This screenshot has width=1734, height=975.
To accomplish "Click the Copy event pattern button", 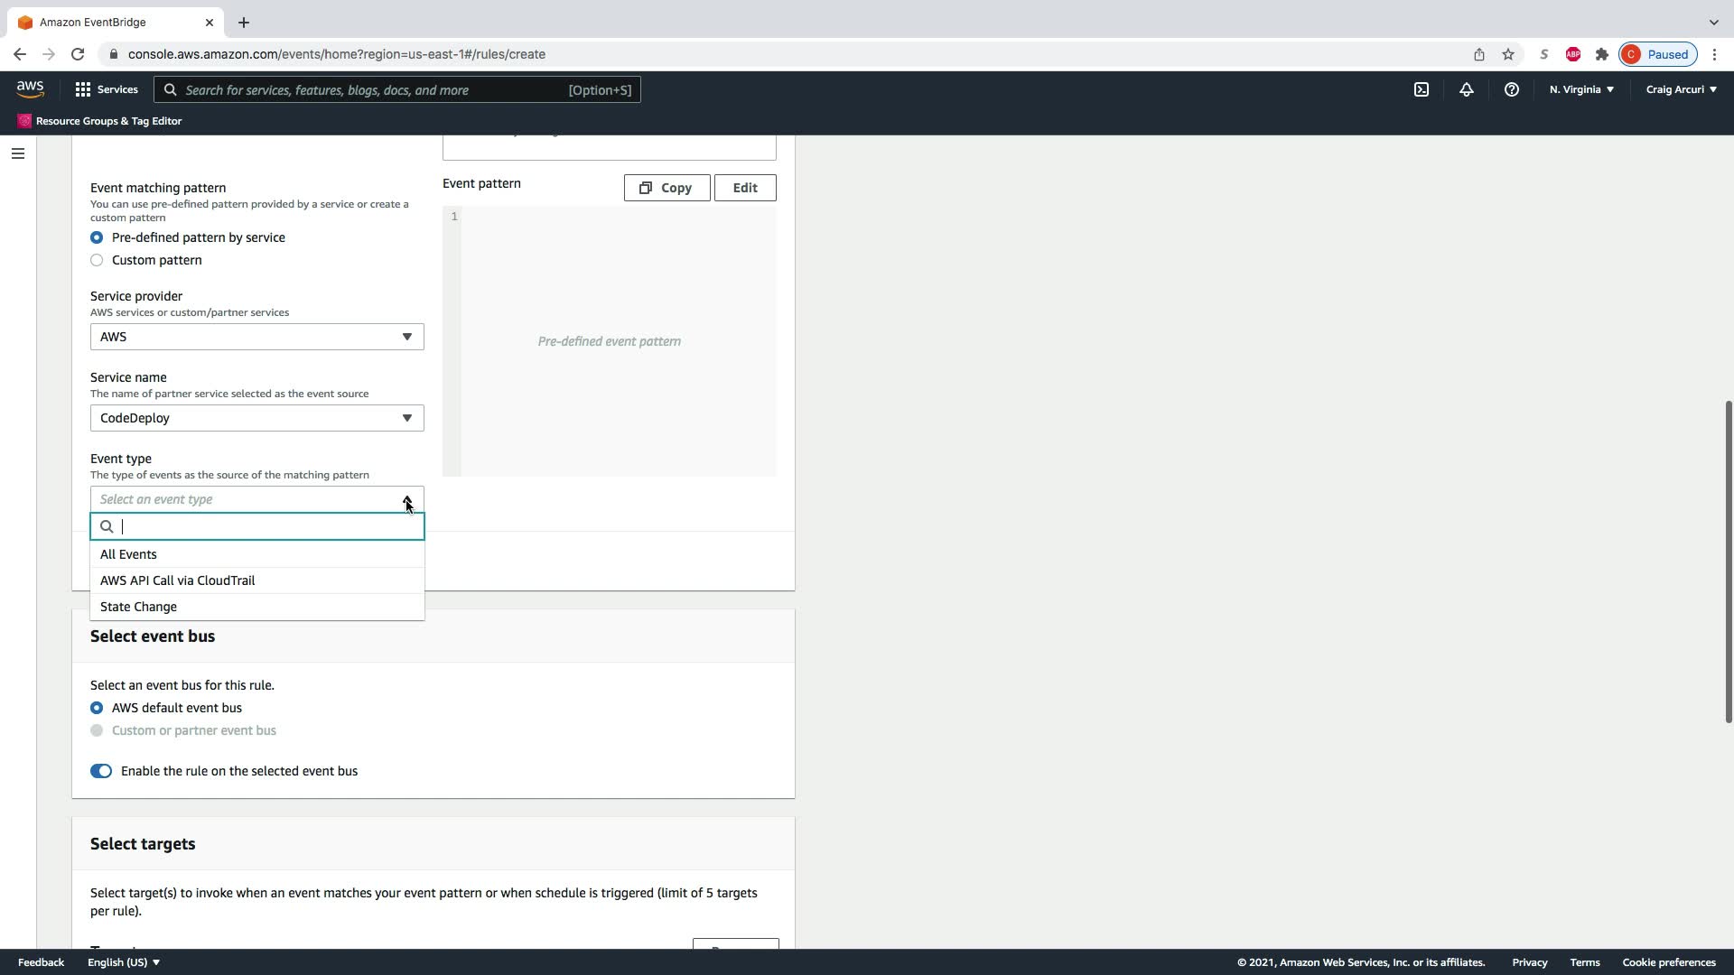I will click(x=667, y=188).
